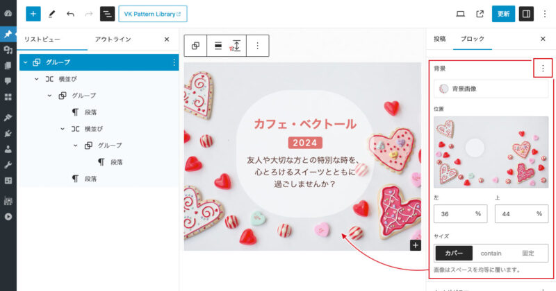Click the group block type icon in toolbar

(196, 46)
